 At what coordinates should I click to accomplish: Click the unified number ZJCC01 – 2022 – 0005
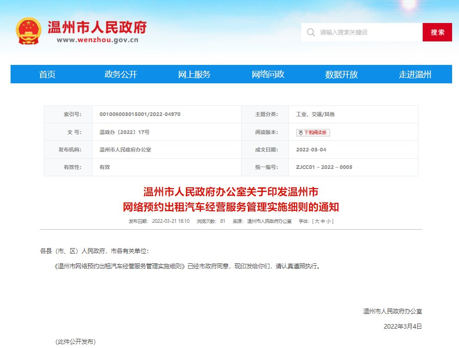click(324, 167)
